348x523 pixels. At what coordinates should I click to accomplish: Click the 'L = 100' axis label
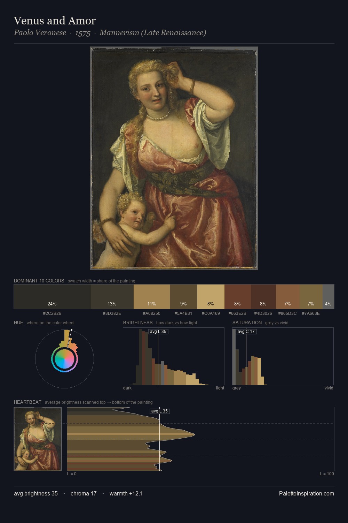click(x=327, y=474)
